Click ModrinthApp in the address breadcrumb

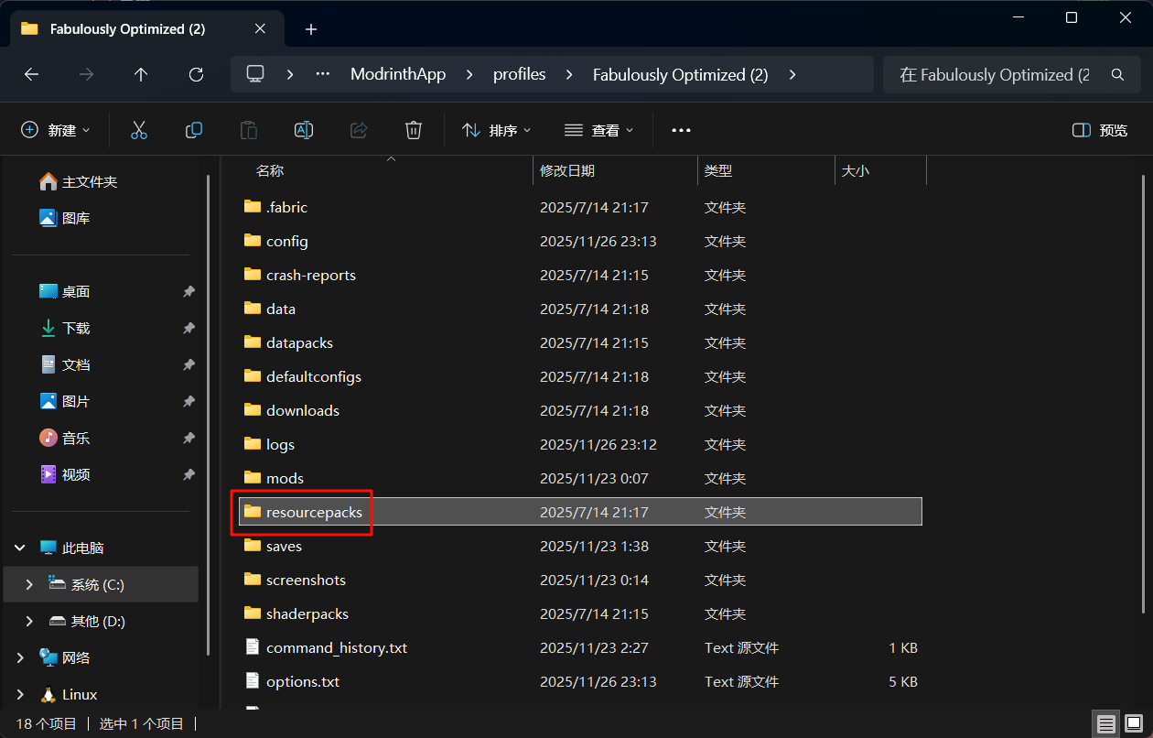(x=398, y=75)
